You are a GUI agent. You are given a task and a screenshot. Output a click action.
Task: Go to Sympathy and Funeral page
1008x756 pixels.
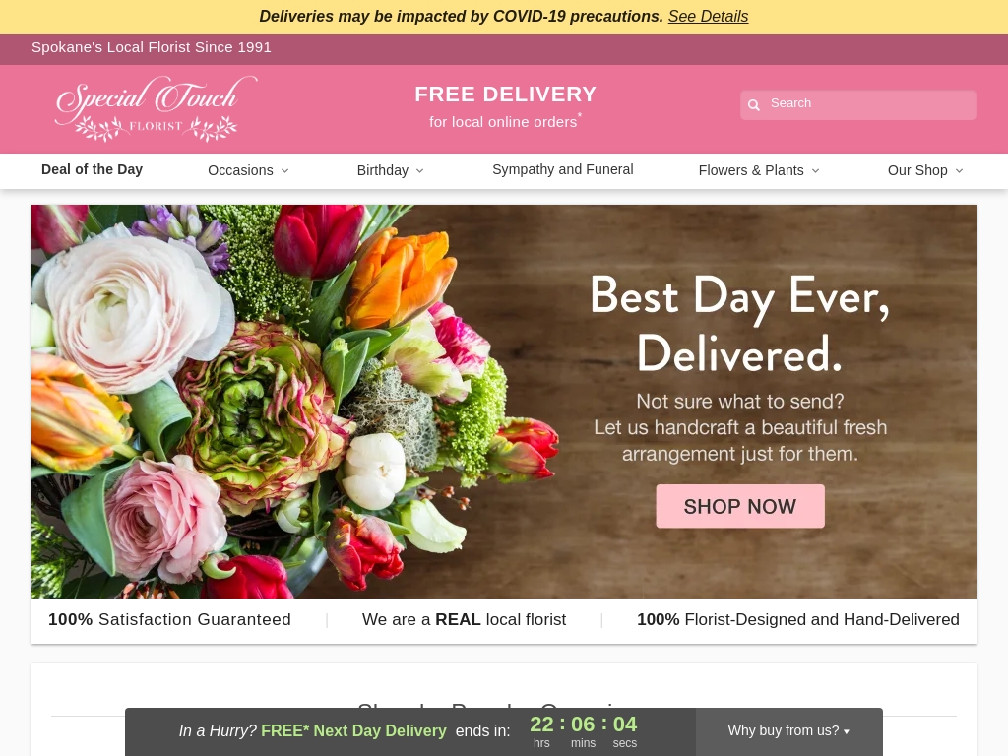coord(562,169)
